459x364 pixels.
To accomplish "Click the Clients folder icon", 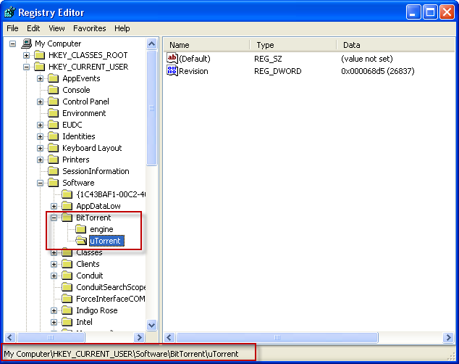I will [67, 264].
